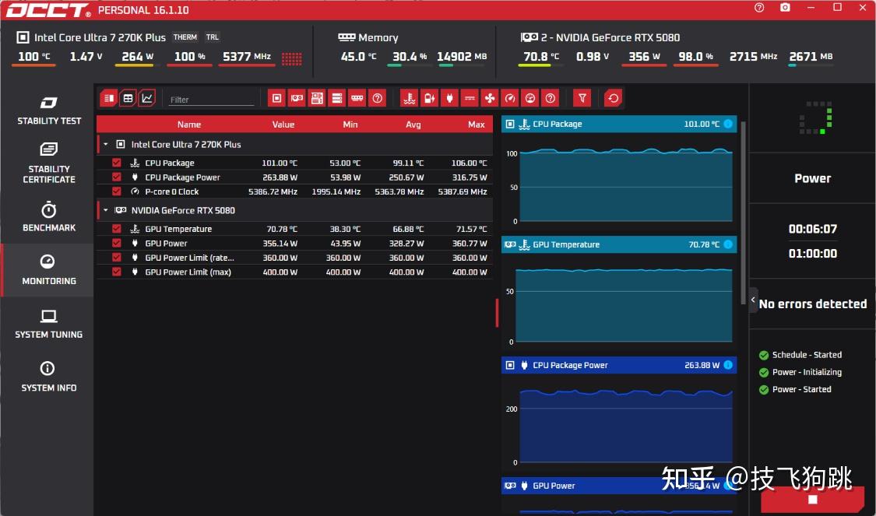Click the CPU core usage grid icon

point(292,58)
